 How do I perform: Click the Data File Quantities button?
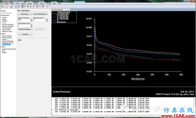pos(25,29)
